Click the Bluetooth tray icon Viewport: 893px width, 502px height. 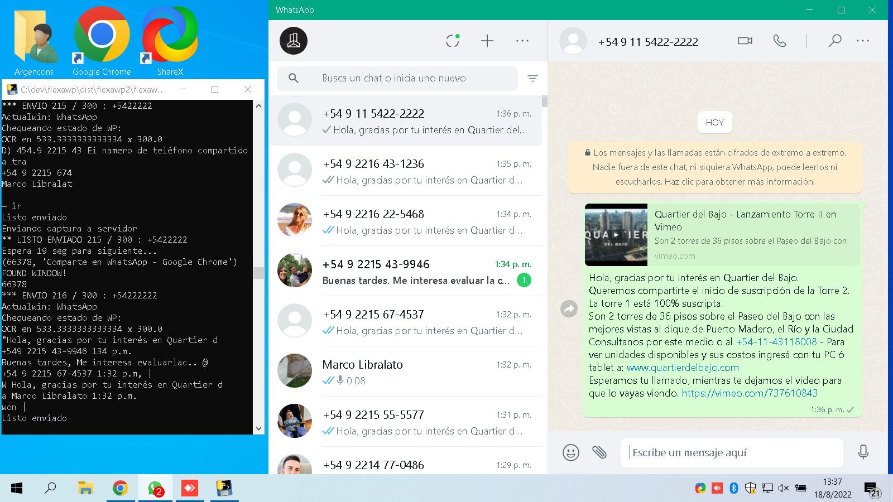tap(734, 489)
